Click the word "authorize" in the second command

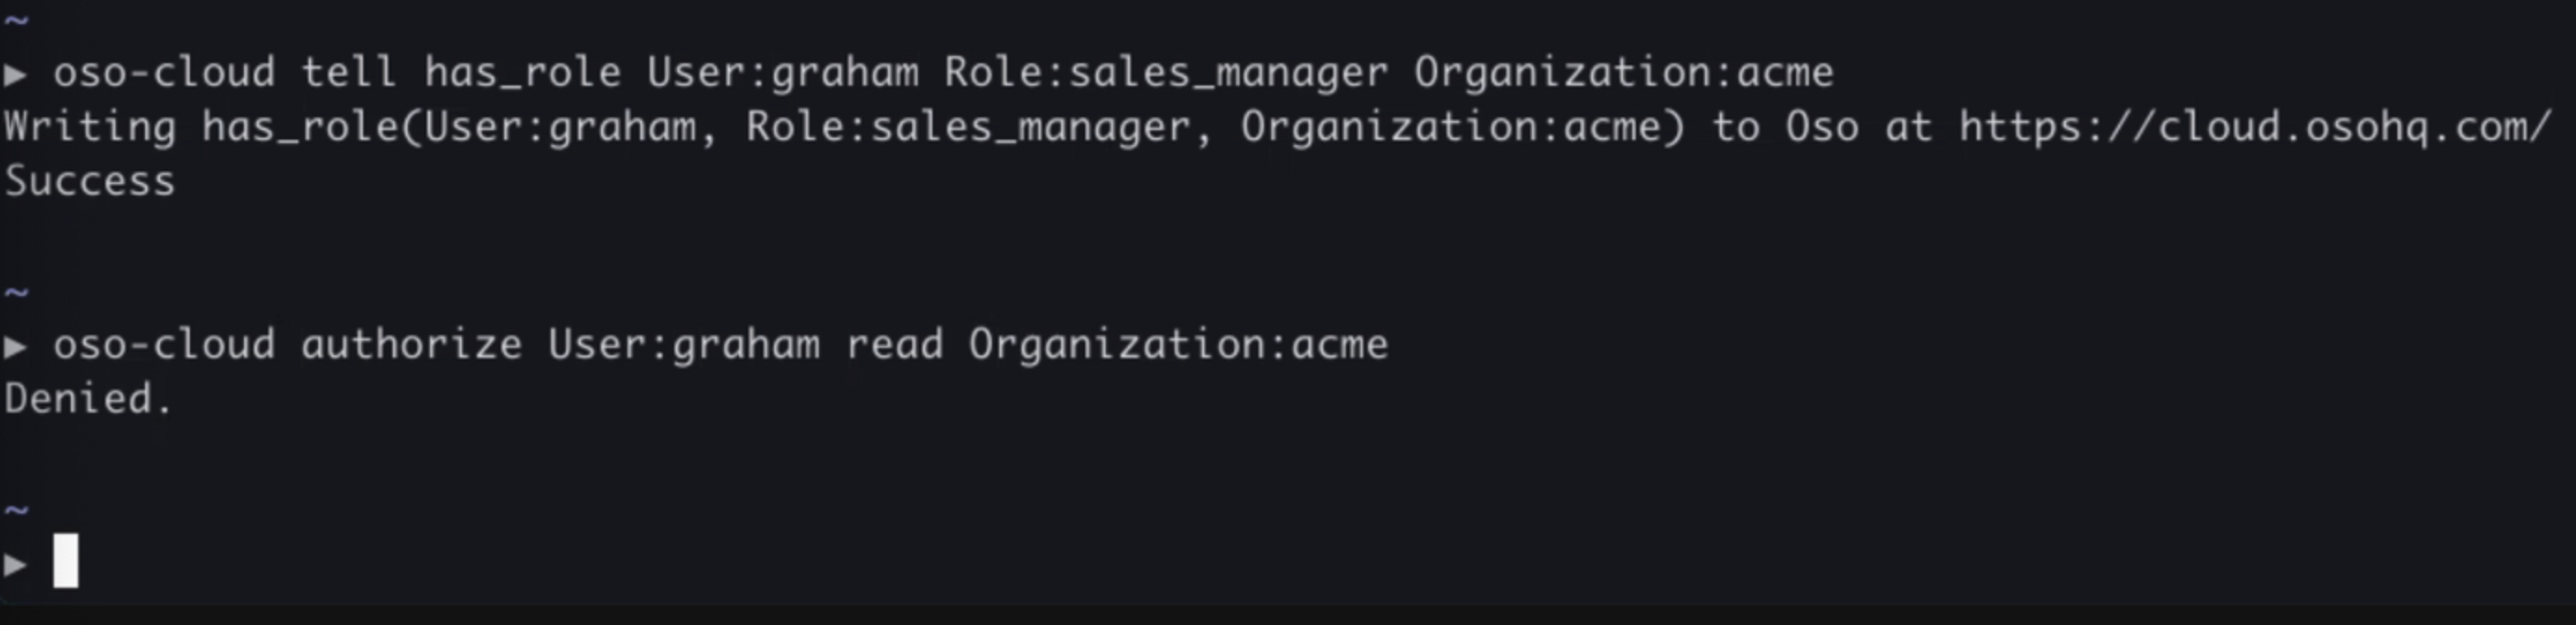coord(411,345)
